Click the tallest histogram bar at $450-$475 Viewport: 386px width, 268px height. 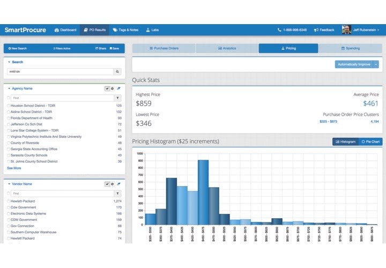(x=203, y=192)
